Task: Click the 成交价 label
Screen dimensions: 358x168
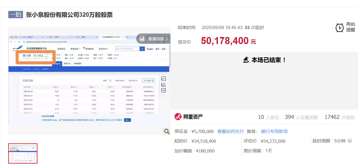Action: click(184, 42)
